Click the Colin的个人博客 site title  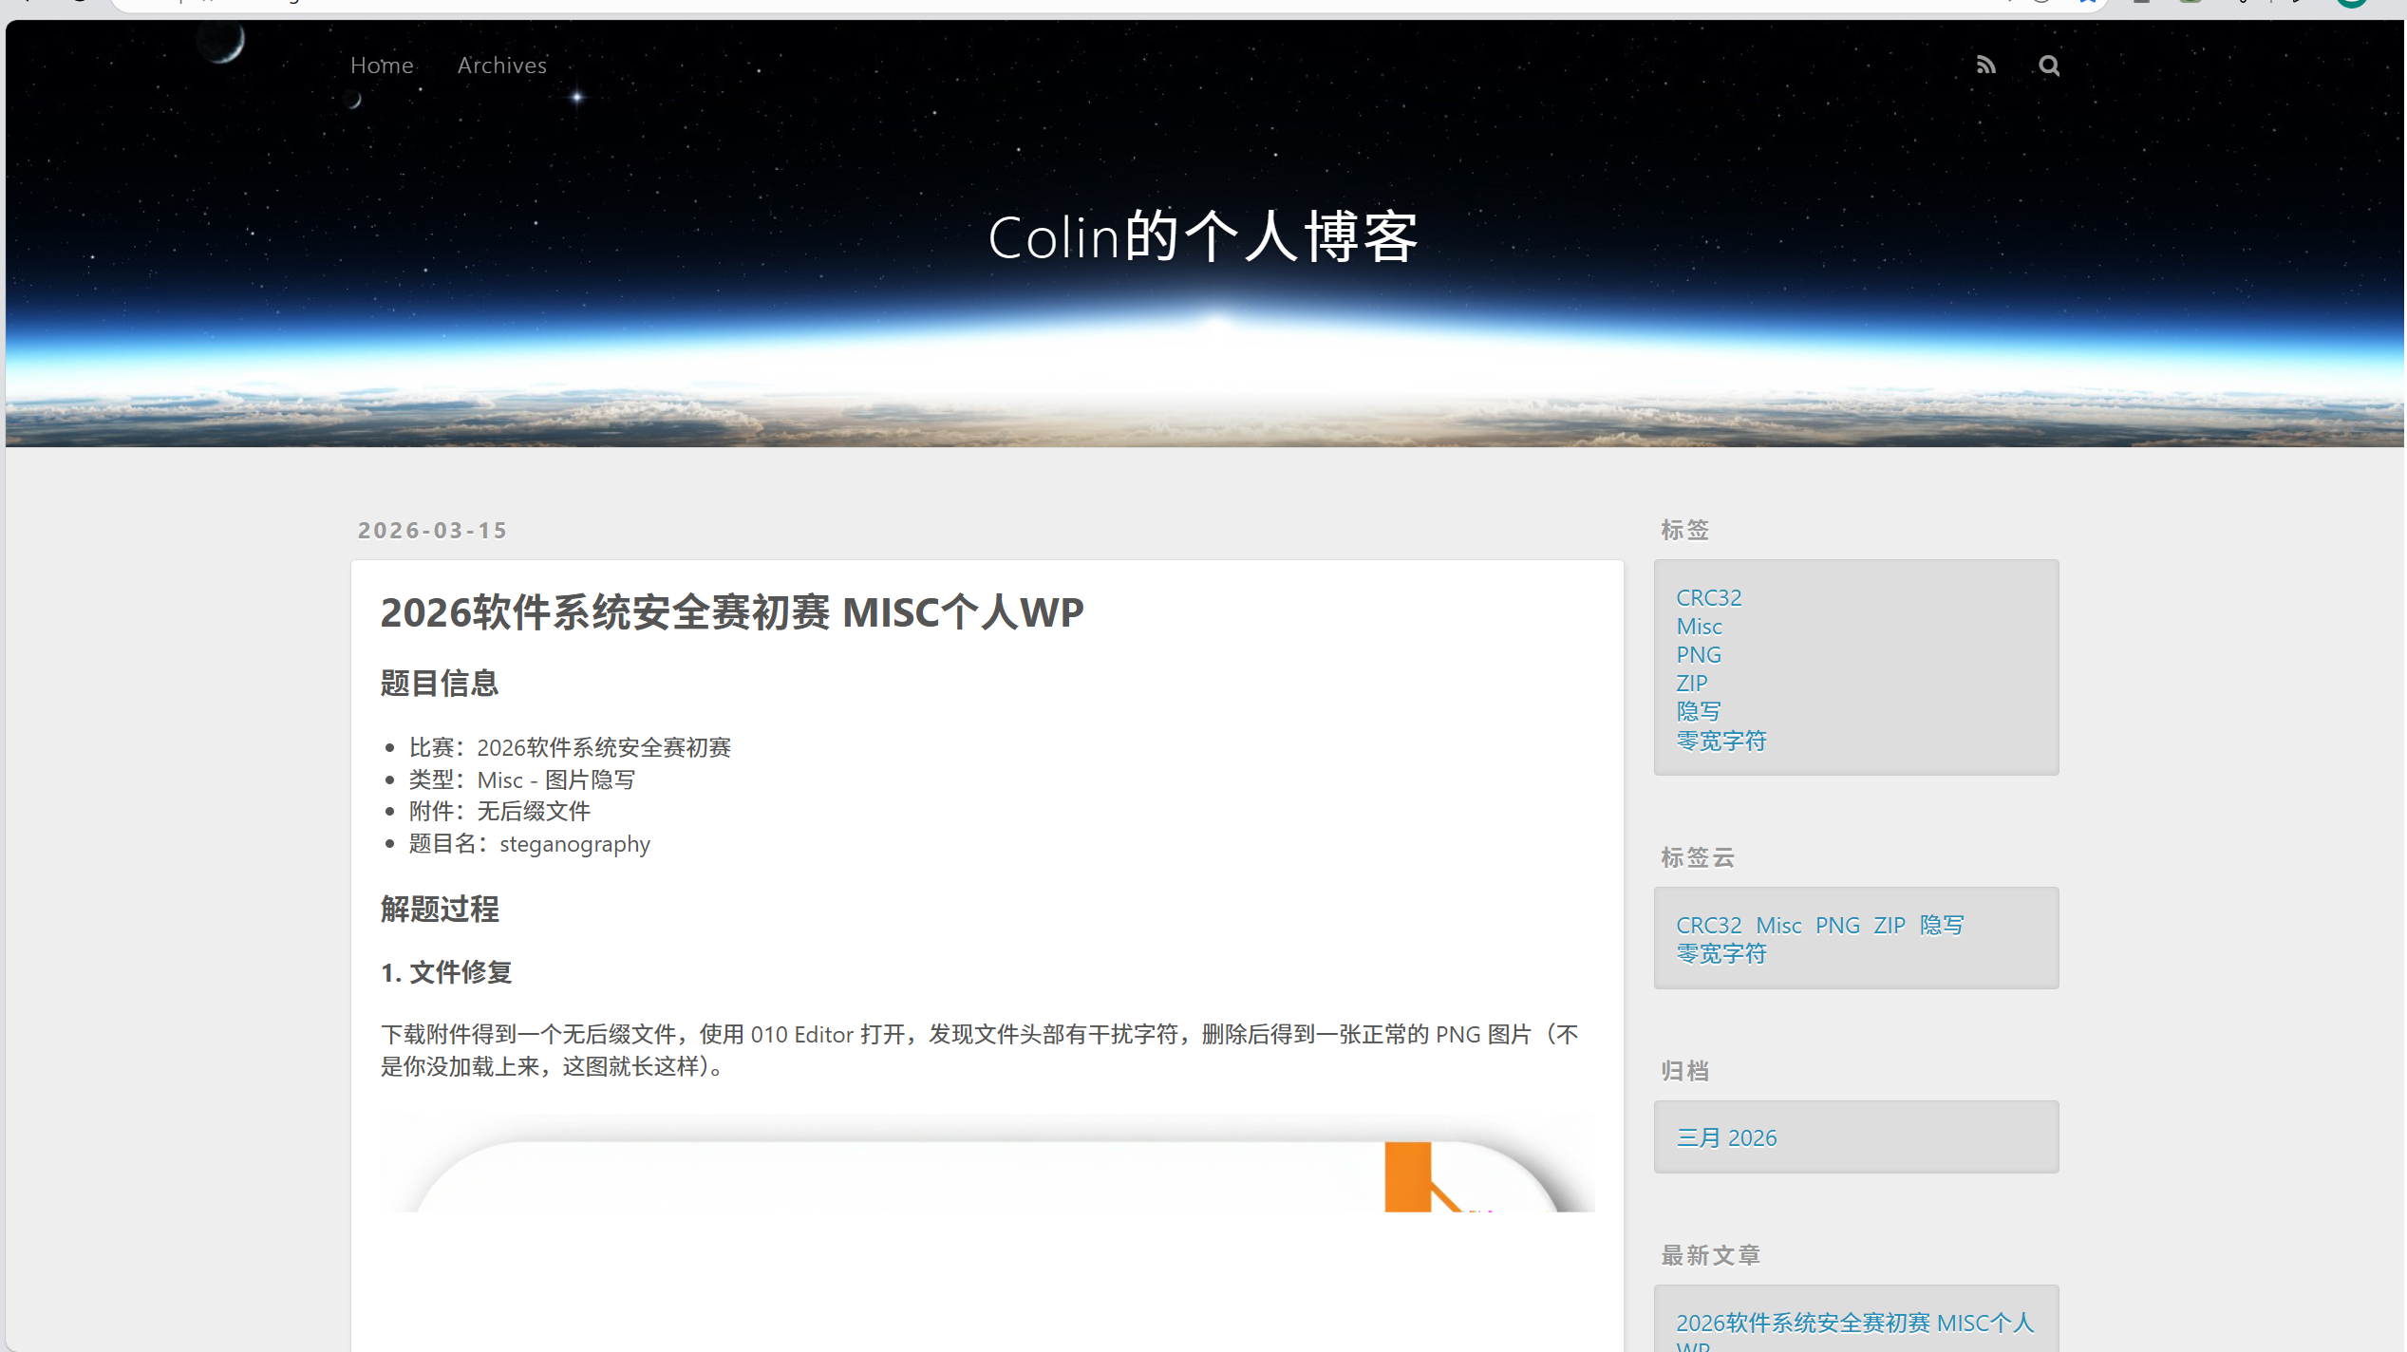(1202, 236)
